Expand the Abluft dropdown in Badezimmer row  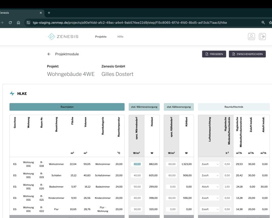coord(210,187)
